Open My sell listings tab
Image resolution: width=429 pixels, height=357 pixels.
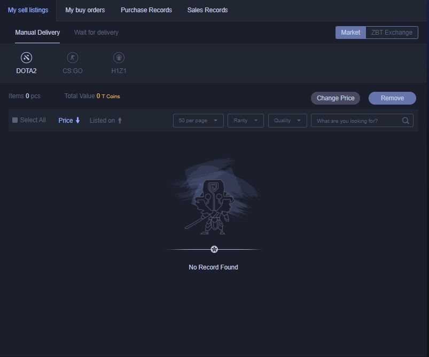(x=28, y=10)
